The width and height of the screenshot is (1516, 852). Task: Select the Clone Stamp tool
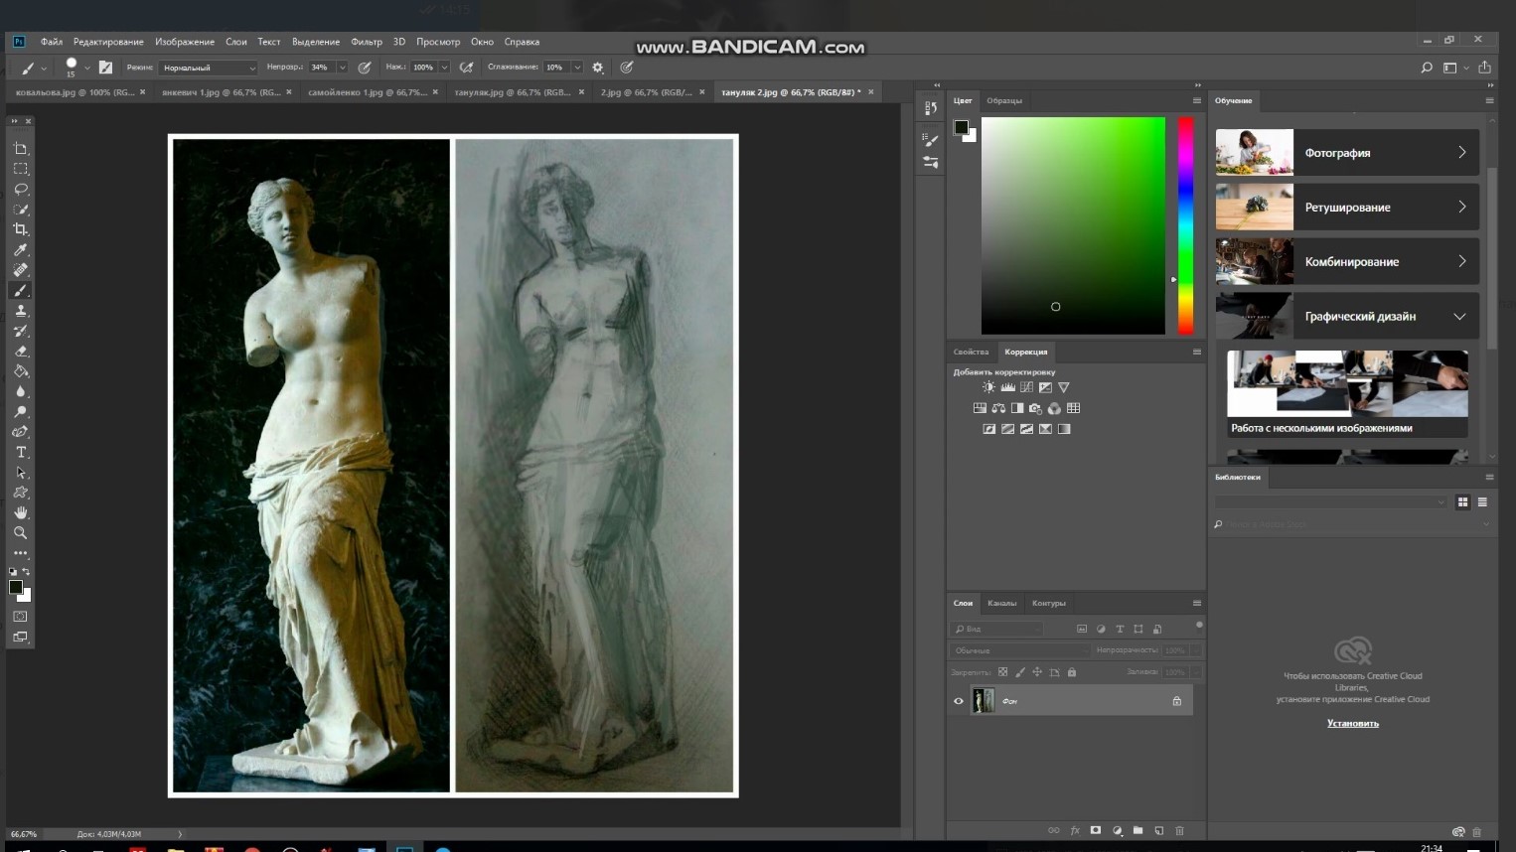[x=20, y=311]
